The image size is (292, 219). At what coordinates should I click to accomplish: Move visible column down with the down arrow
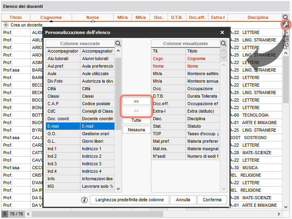click(x=224, y=57)
